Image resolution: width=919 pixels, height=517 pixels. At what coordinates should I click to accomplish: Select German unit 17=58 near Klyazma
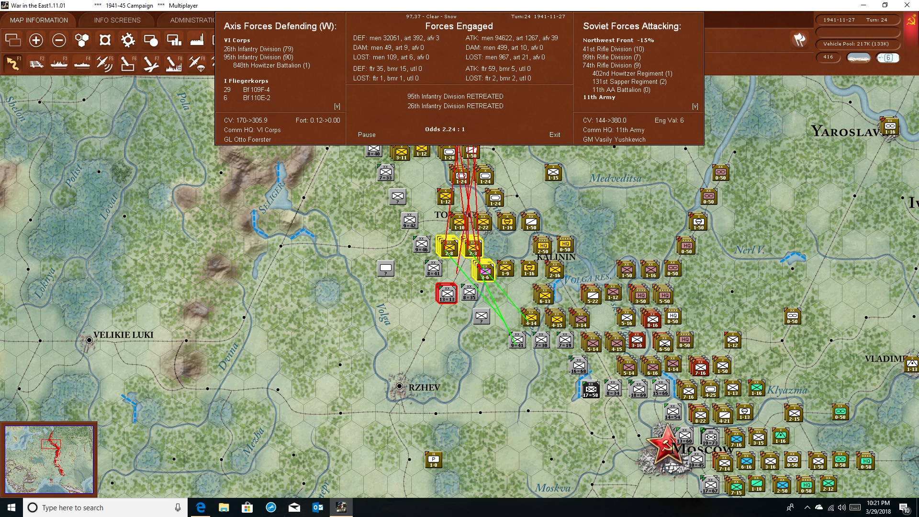591,389
